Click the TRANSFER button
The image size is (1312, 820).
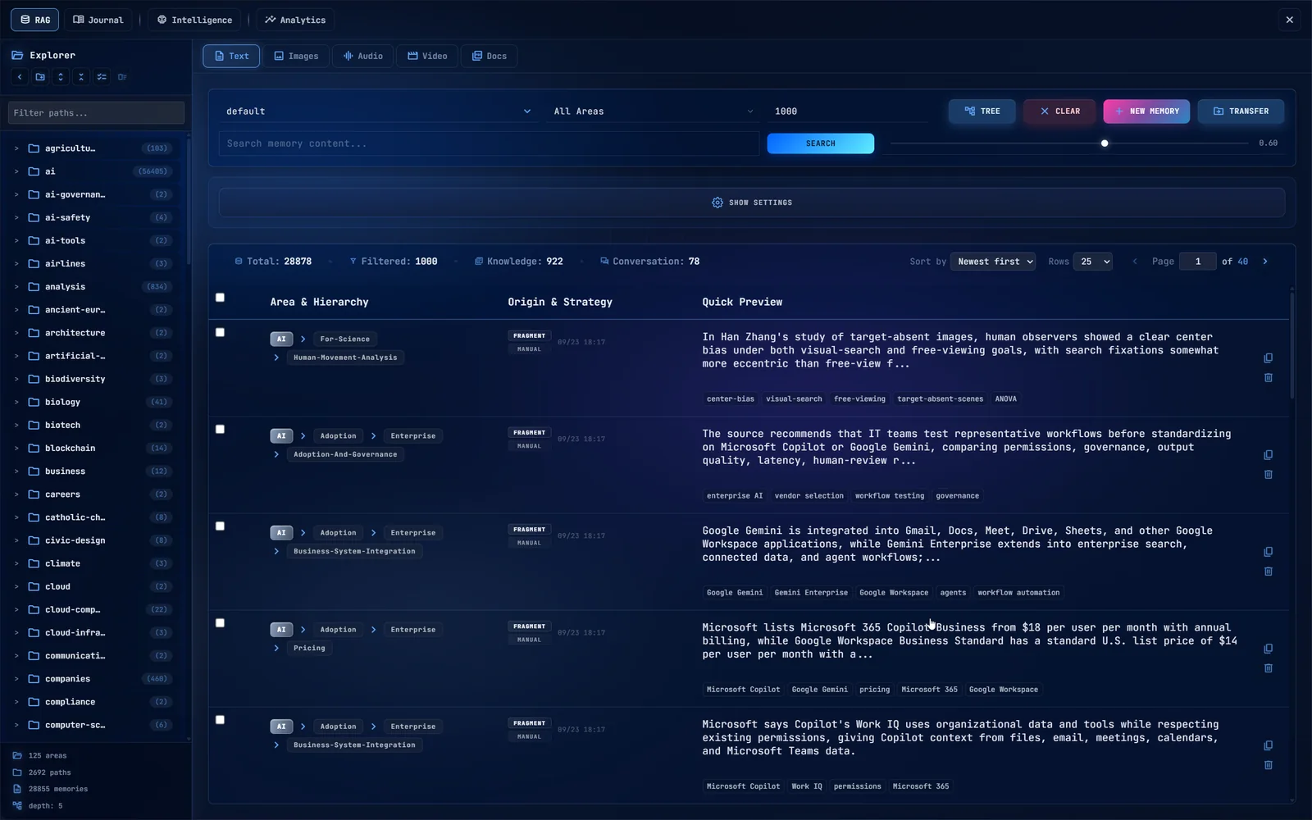click(x=1241, y=112)
